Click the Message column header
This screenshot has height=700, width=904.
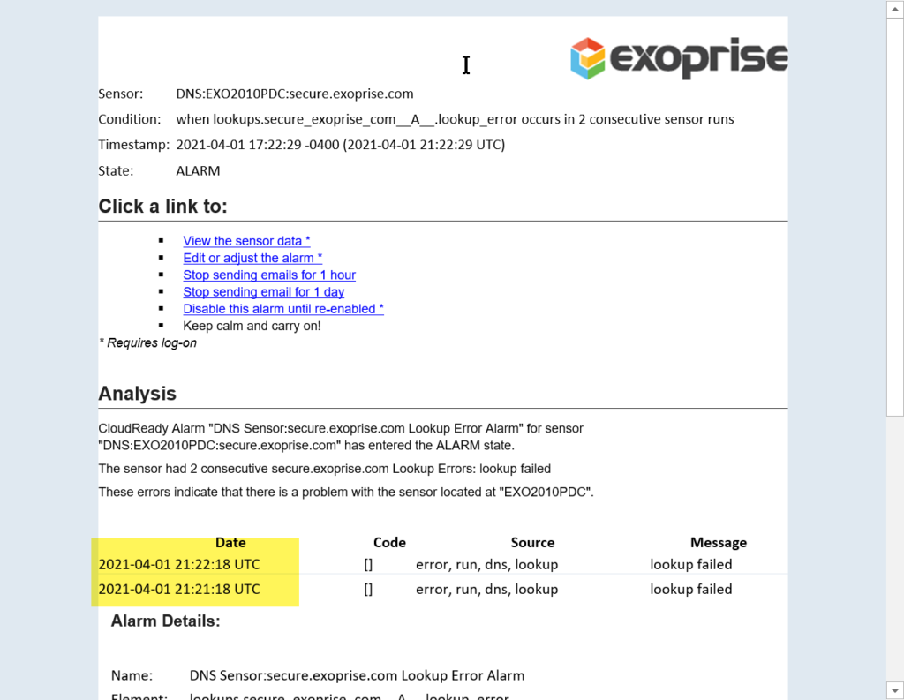pyautogui.click(x=719, y=543)
